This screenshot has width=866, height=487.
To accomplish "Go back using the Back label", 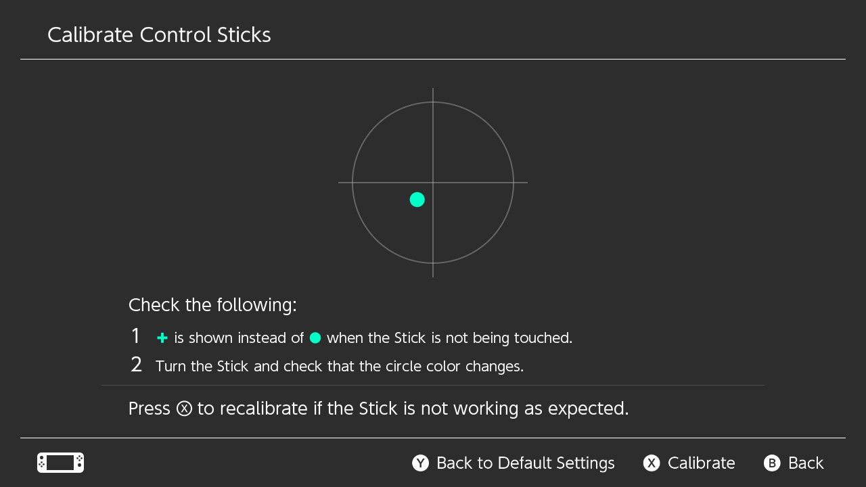I will (806, 463).
